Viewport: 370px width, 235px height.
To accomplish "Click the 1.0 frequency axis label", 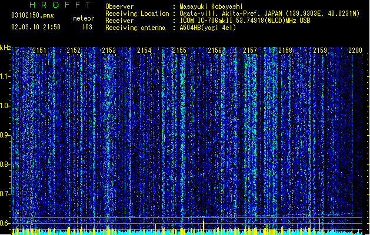I will (5, 106).
